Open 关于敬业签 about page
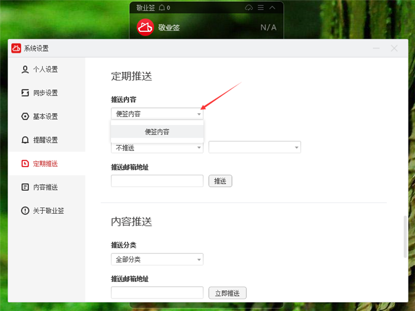The width and height of the screenshot is (415, 311). tap(47, 210)
